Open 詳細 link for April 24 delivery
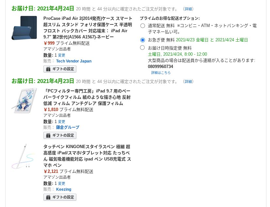This screenshot has height=207, width=270. [188, 9]
